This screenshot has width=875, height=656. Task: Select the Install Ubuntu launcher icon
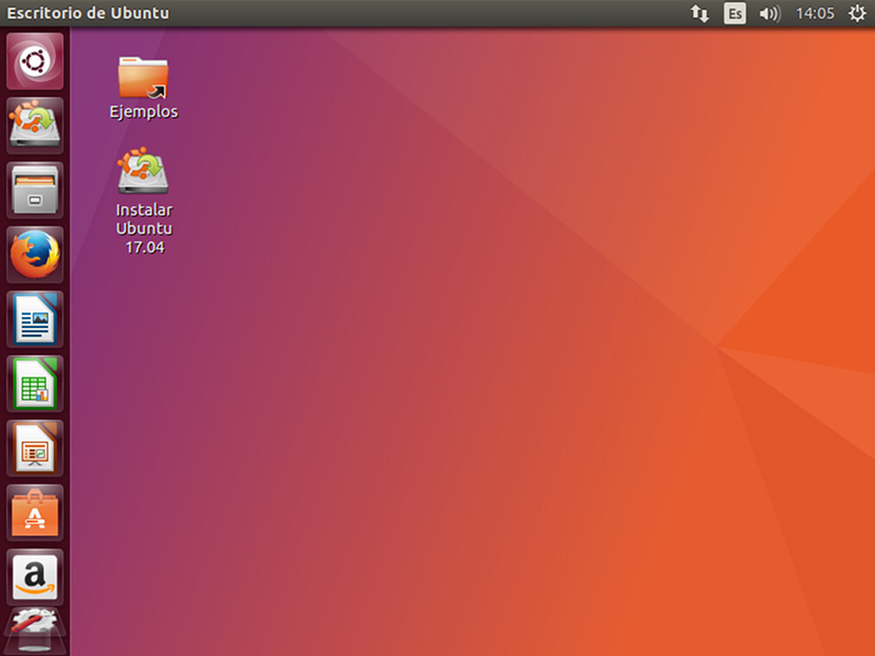35,125
